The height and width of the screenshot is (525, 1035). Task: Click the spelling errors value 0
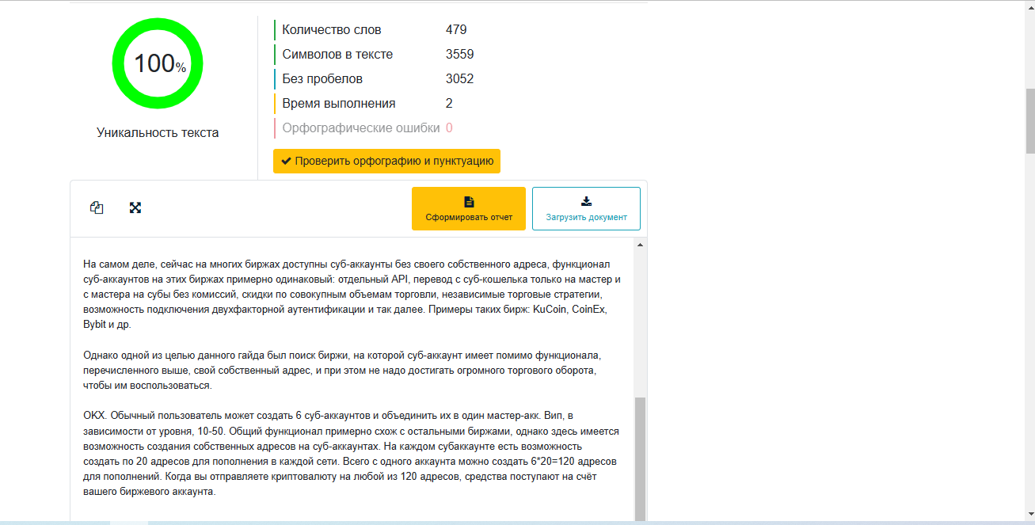pyautogui.click(x=449, y=128)
